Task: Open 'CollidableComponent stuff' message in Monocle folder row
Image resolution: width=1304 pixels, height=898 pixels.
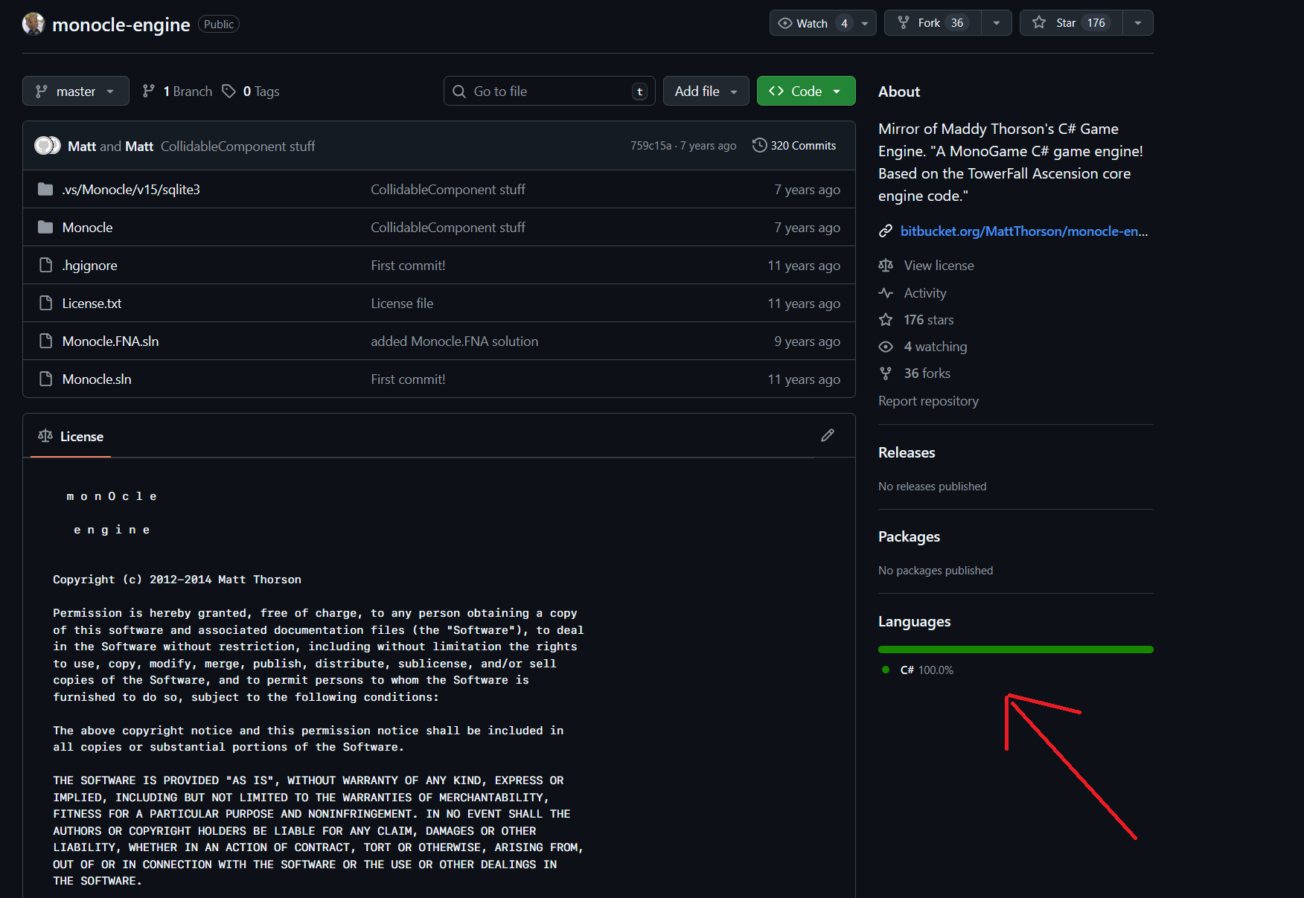Action: tap(448, 228)
